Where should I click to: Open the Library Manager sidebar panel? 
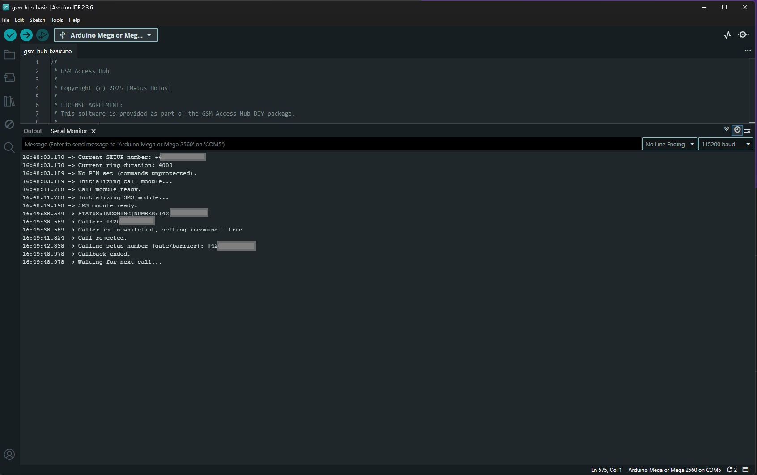pyautogui.click(x=9, y=101)
